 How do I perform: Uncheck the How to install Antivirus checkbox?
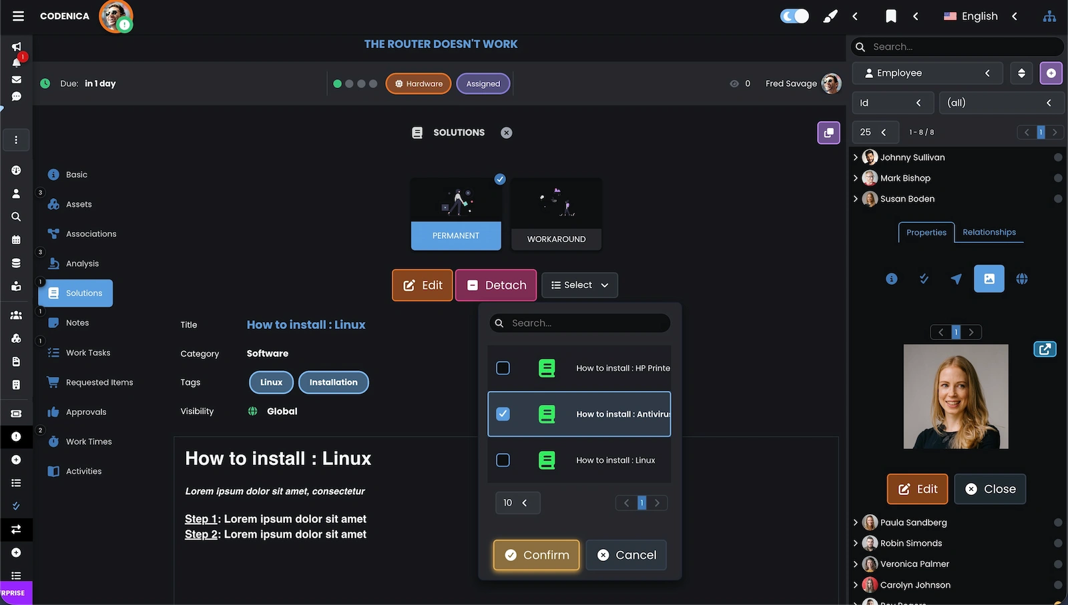tap(503, 414)
